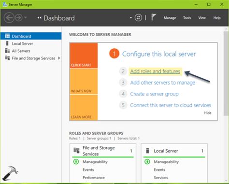
Task: Select All Servers in the left pane
Action: click(31, 51)
